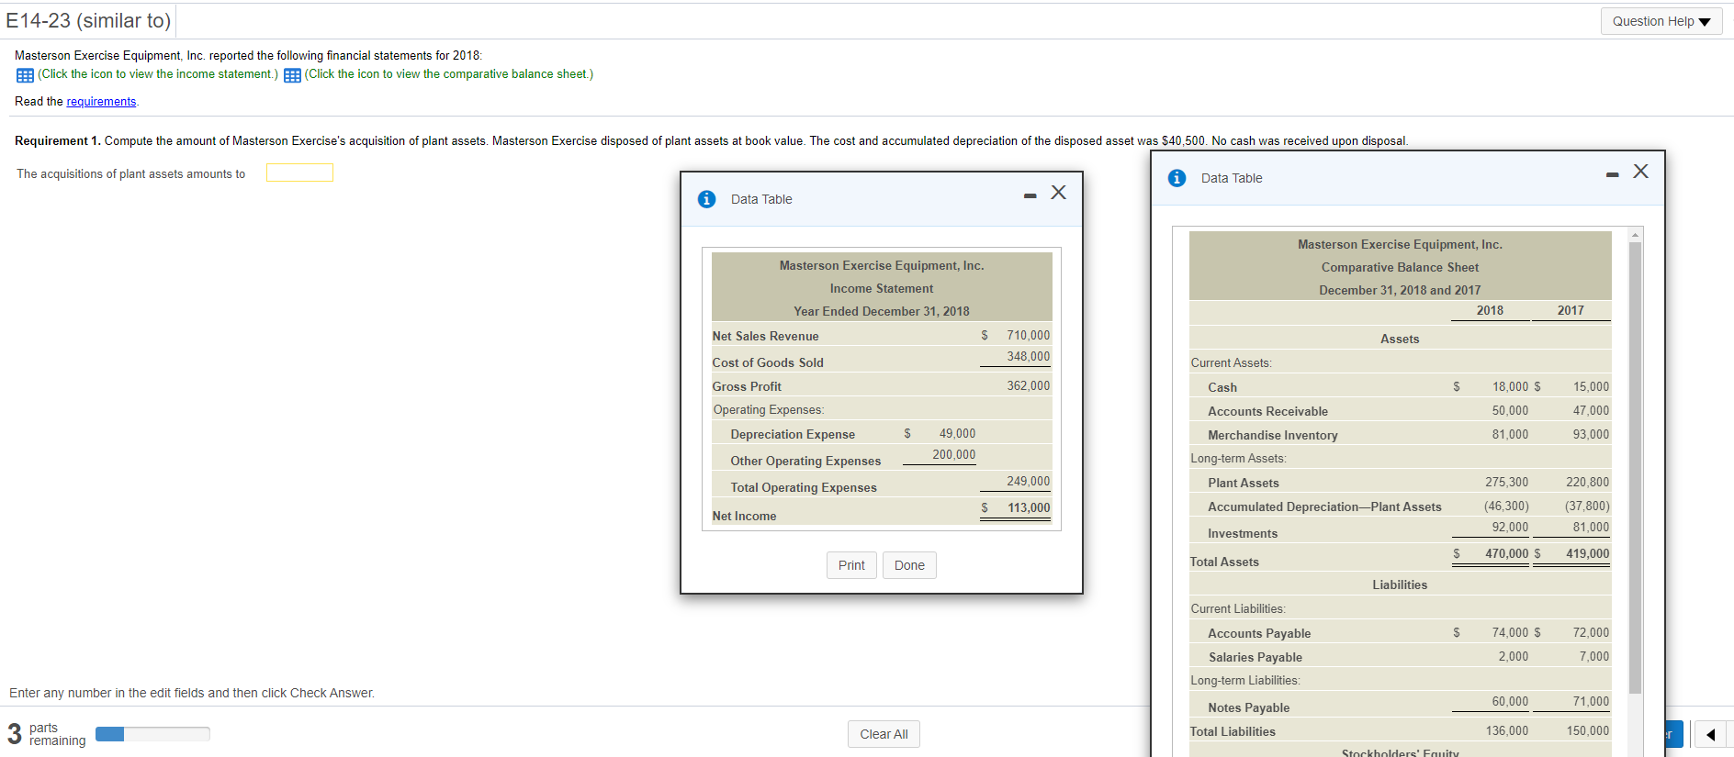Open the requirements link
Screen dimensions: 1734x757
pyautogui.click(x=101, y=102)
